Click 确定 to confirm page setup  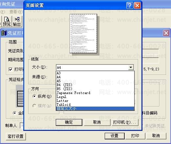69,122
